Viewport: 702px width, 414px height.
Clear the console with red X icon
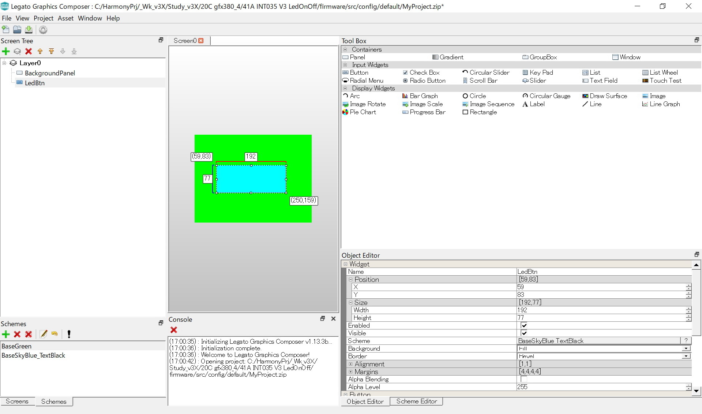(x=174, y=330)
